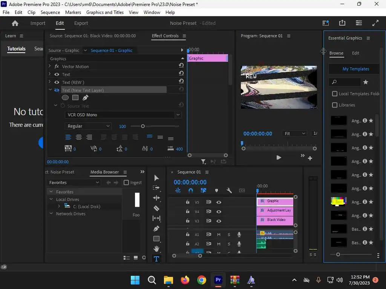
Task: Open Favorites dropdown in Media Browser
Action: click(x=74, y=183)
